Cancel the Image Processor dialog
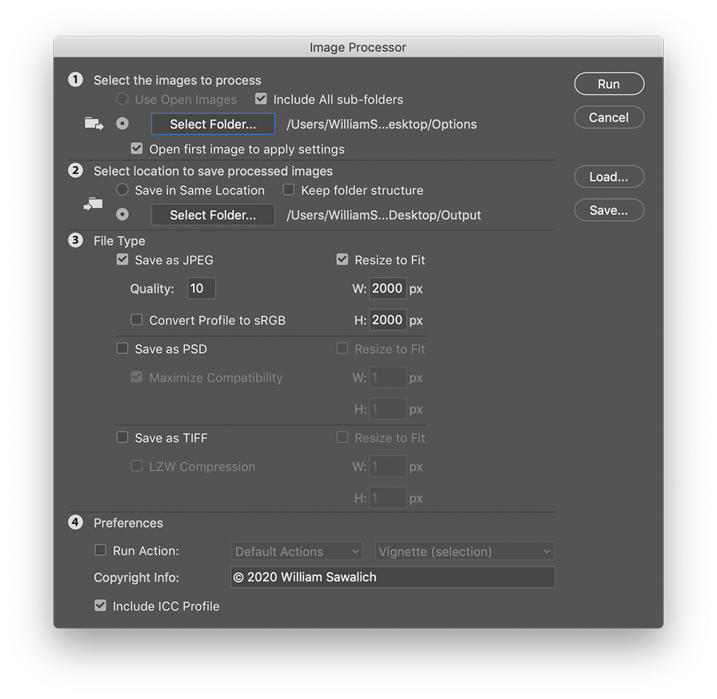This screenshot has width=717, height=699. click(608, 118)
